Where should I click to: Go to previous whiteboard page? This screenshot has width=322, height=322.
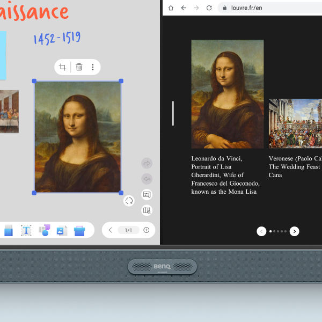[110, 230]
